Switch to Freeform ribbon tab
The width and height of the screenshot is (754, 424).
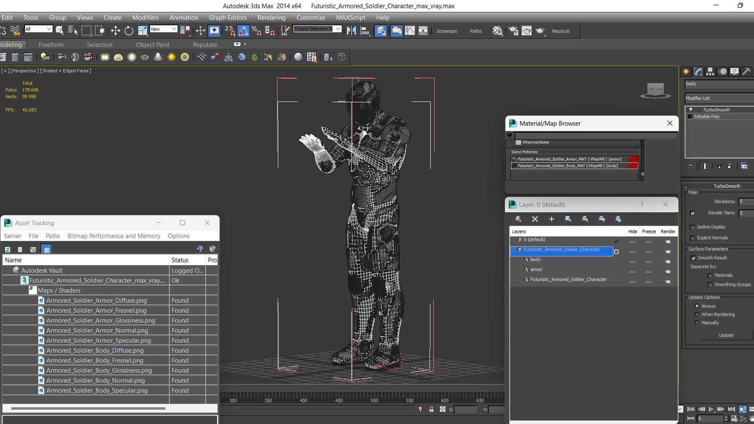[x=51, y=45]
